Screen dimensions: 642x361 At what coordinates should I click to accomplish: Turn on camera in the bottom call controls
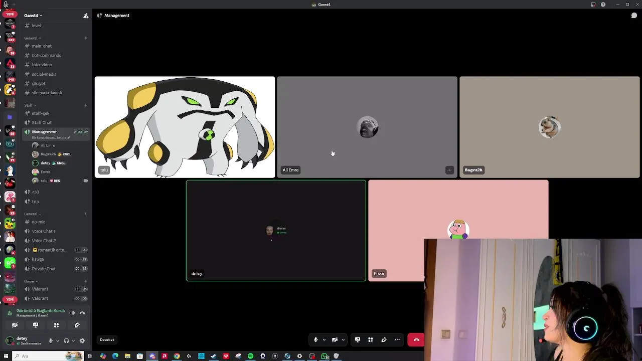pos(335,339)
